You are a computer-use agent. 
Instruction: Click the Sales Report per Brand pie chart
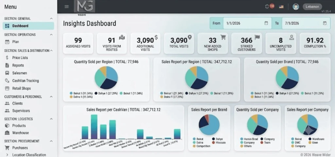[209, 125]
